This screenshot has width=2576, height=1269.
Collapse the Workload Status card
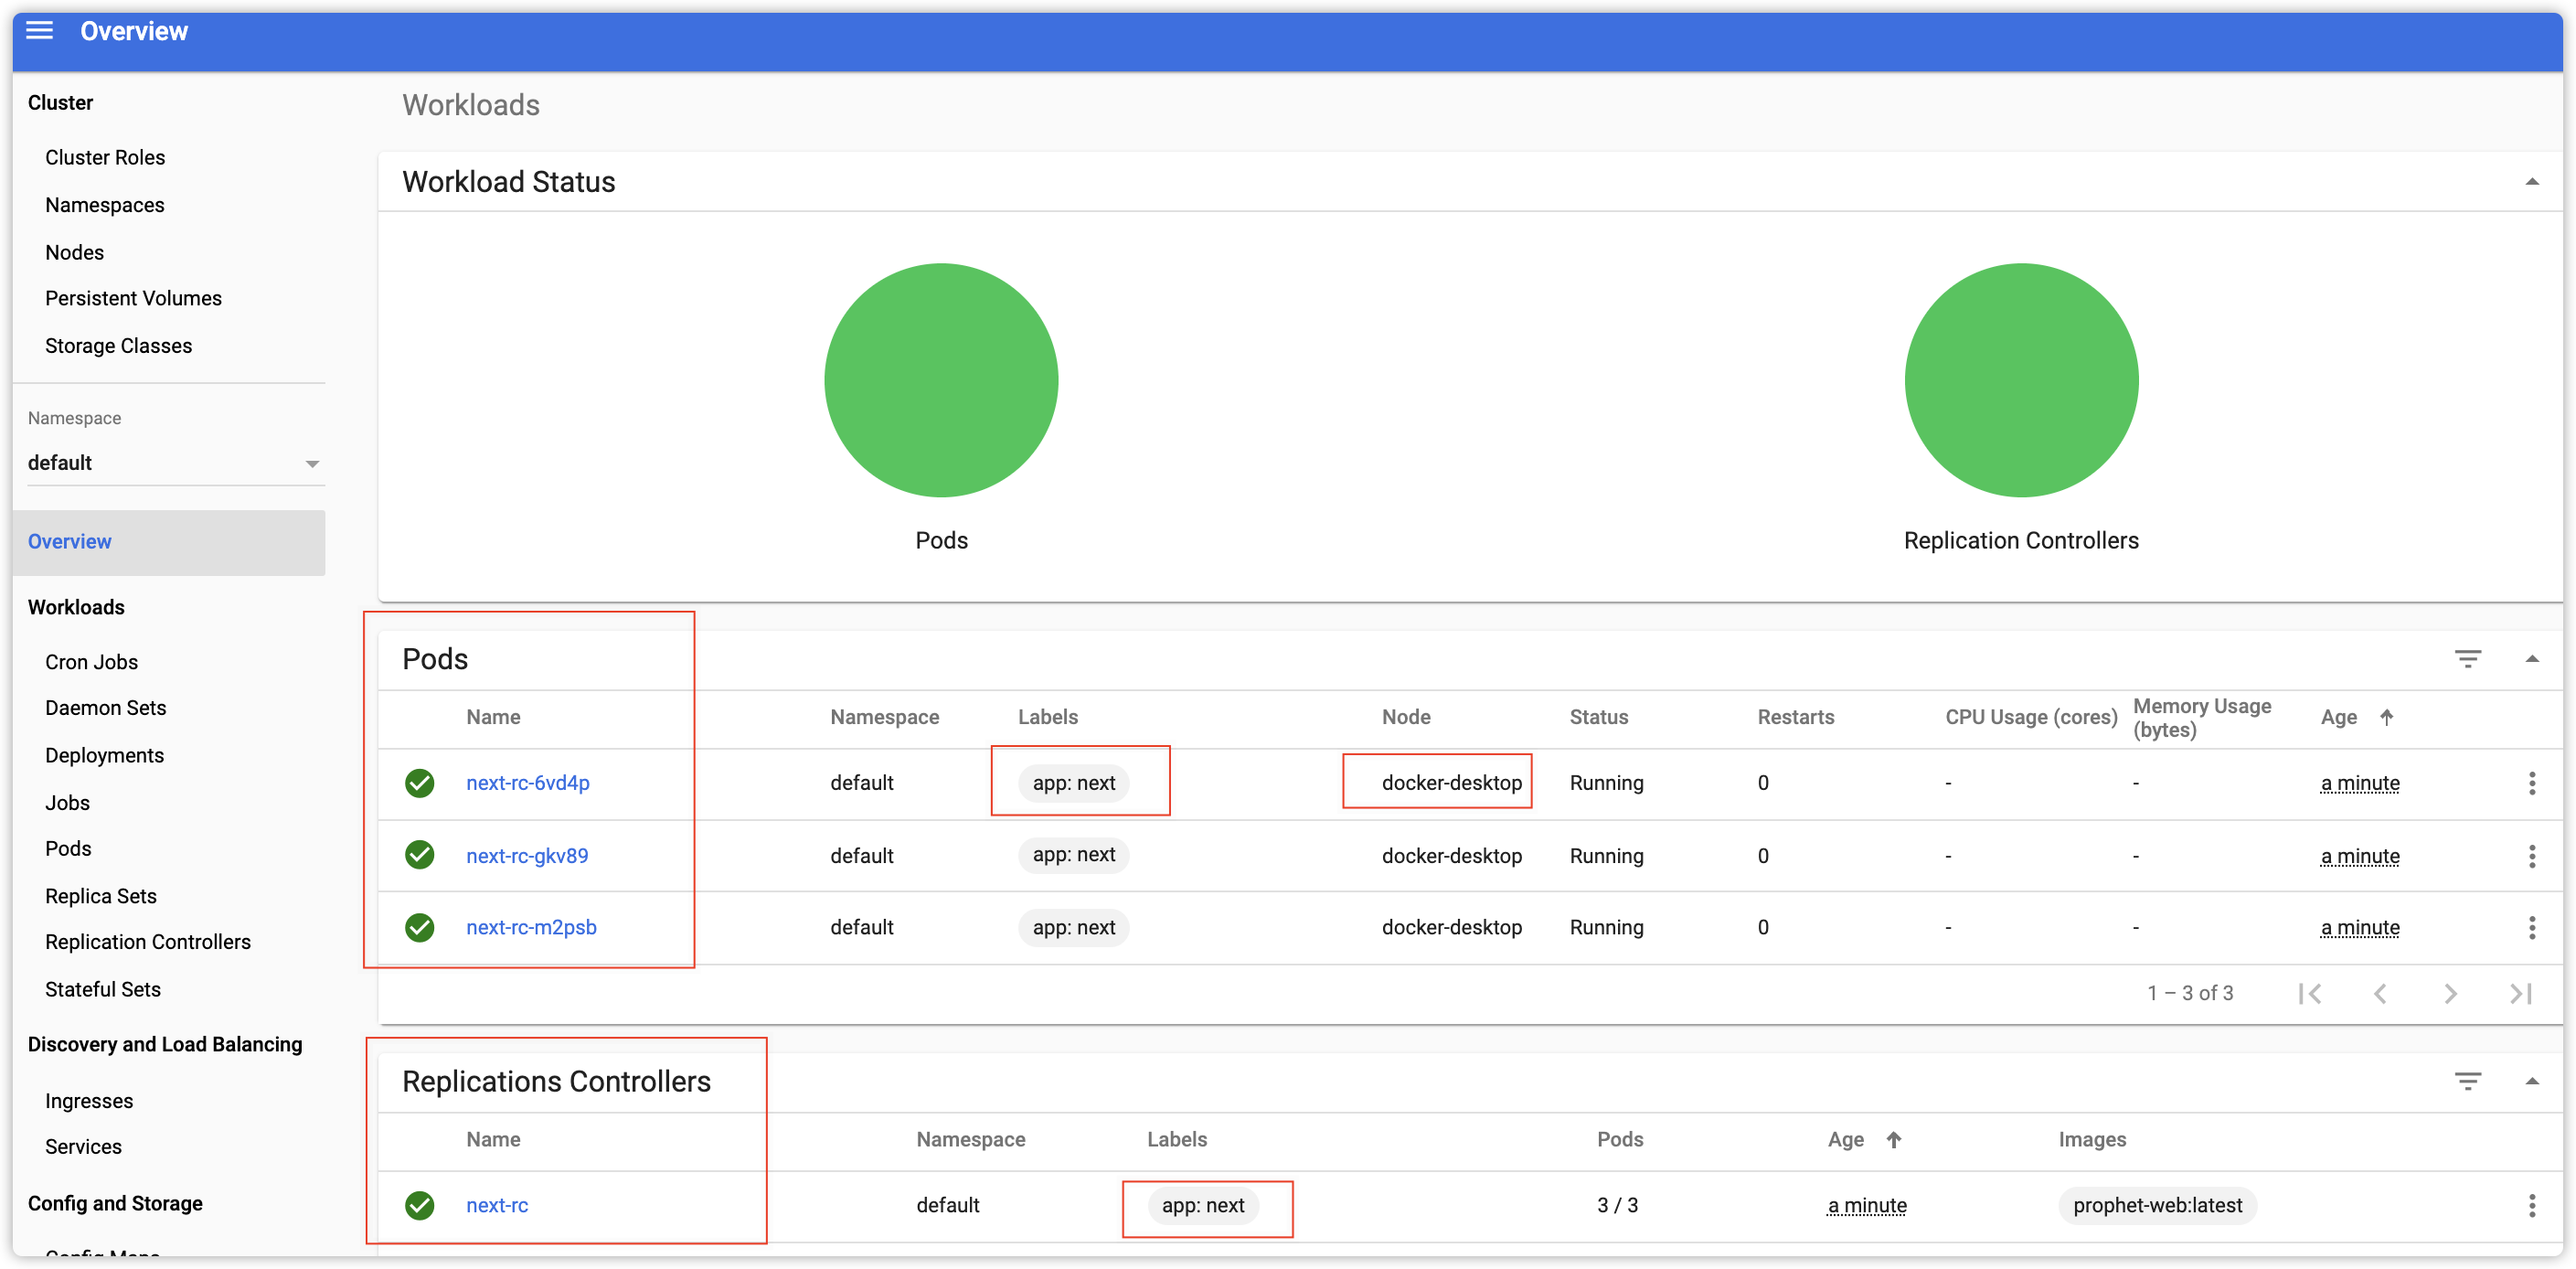point(2531,182)
